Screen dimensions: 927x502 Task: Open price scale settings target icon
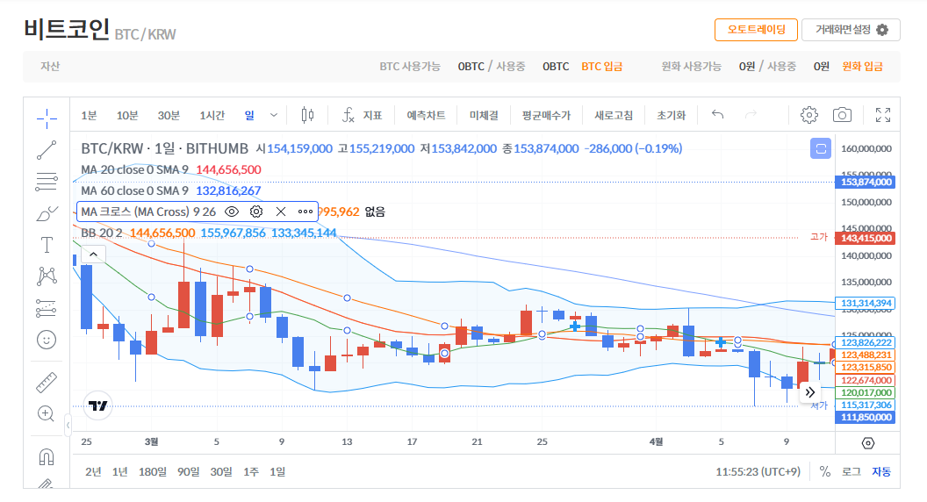point(867,443)
